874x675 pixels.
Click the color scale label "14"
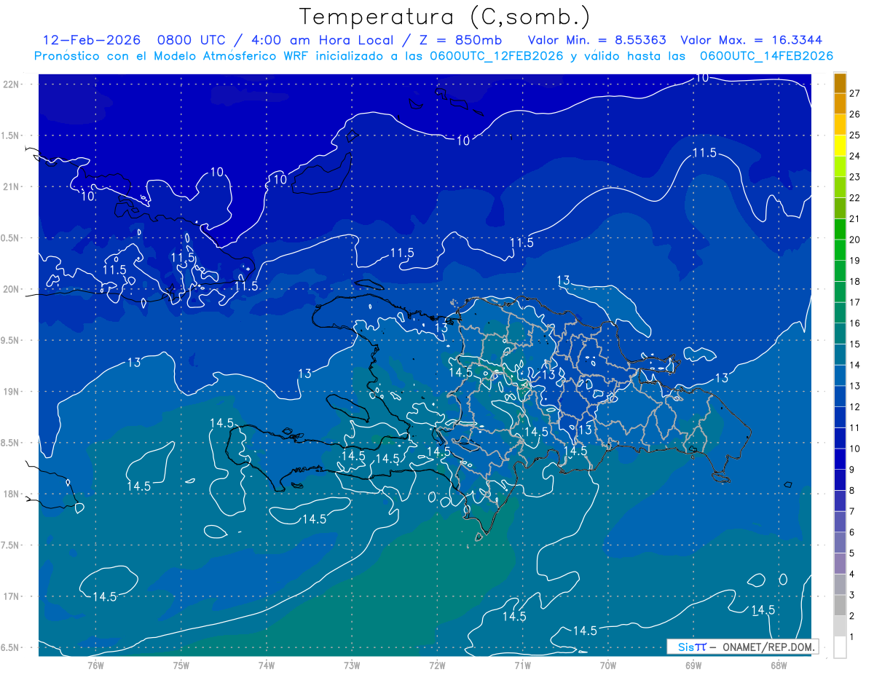pos(854,366)
